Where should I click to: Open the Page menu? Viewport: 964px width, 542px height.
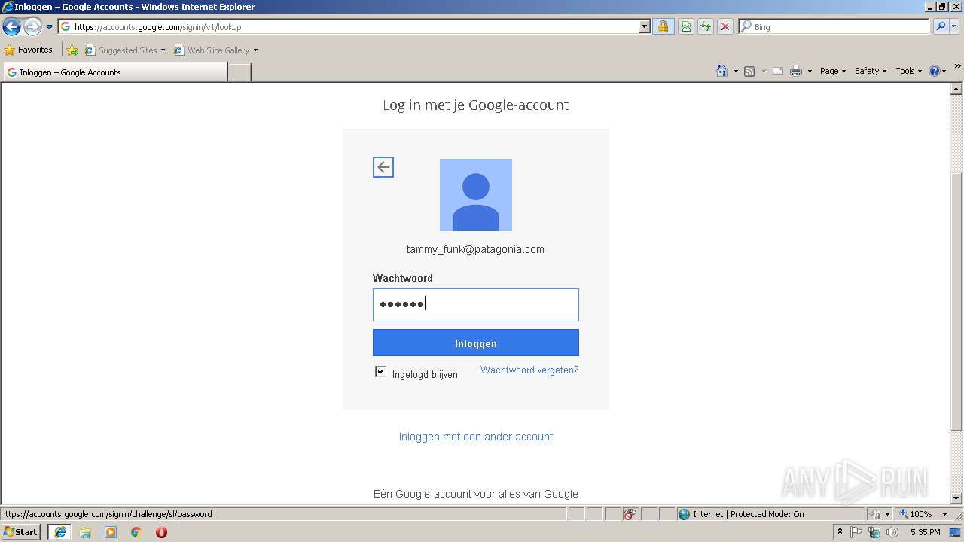(832, 71)
